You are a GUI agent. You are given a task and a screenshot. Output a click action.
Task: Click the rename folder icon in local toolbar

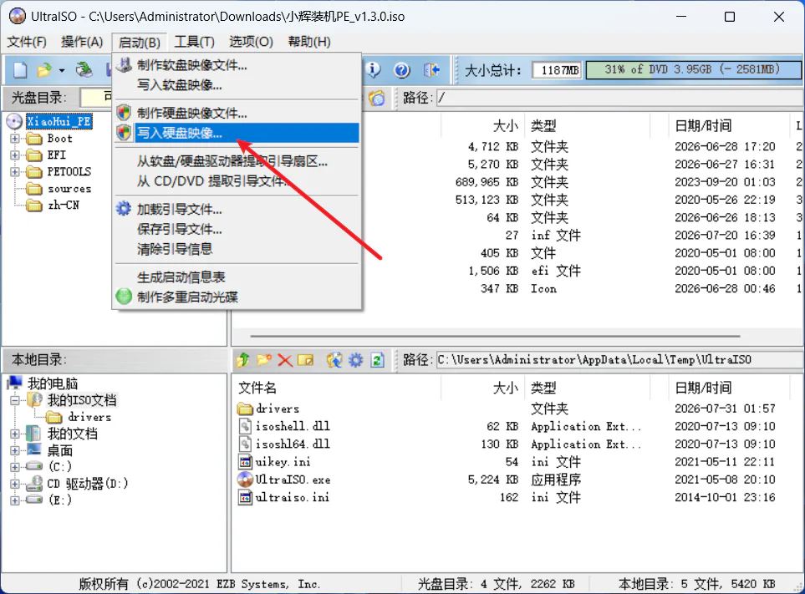pyautogui.click(x=305, y=360)
